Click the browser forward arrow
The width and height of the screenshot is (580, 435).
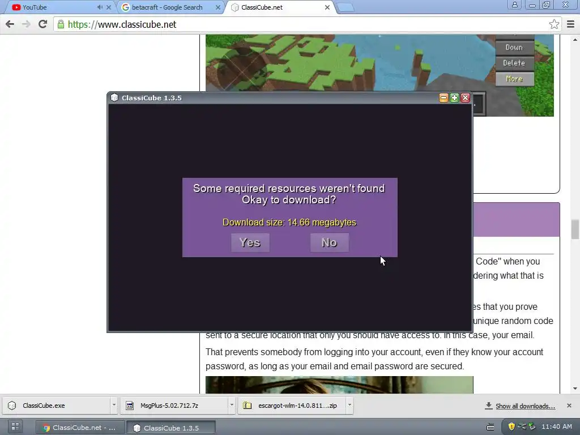pyautogui.click(x=26, y=24)
